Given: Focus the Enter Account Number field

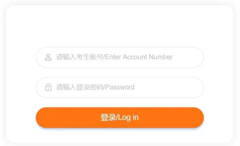Looking at the screenshot, I should click(120, 57).
